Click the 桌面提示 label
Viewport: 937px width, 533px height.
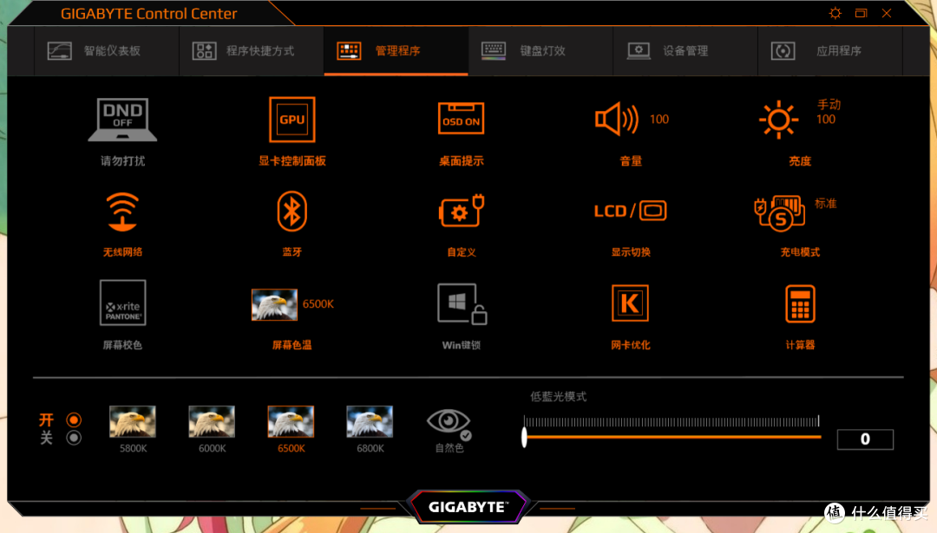[461, 160]
